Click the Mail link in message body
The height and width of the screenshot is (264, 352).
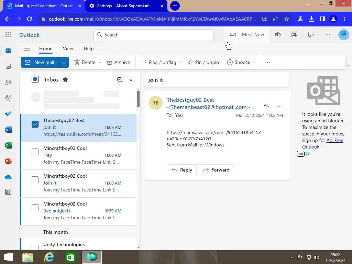[x=192, y=145]
